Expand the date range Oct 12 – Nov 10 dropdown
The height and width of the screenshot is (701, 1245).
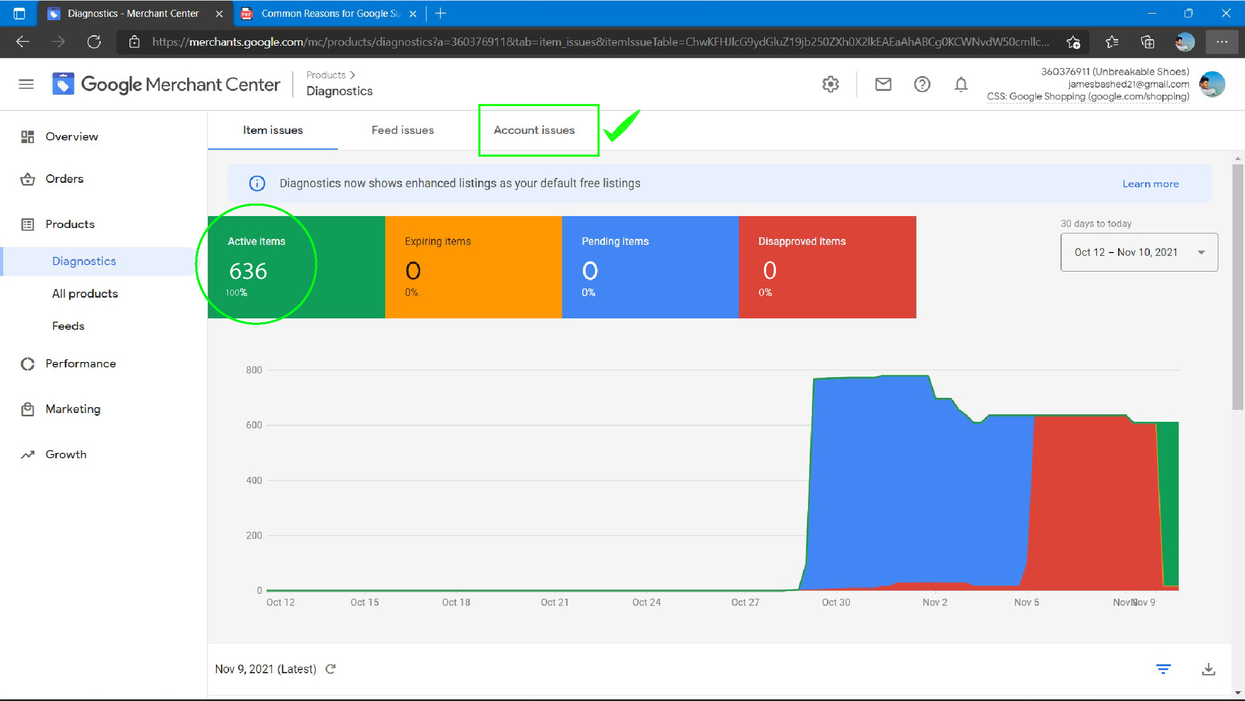[x=1138, y=251]
